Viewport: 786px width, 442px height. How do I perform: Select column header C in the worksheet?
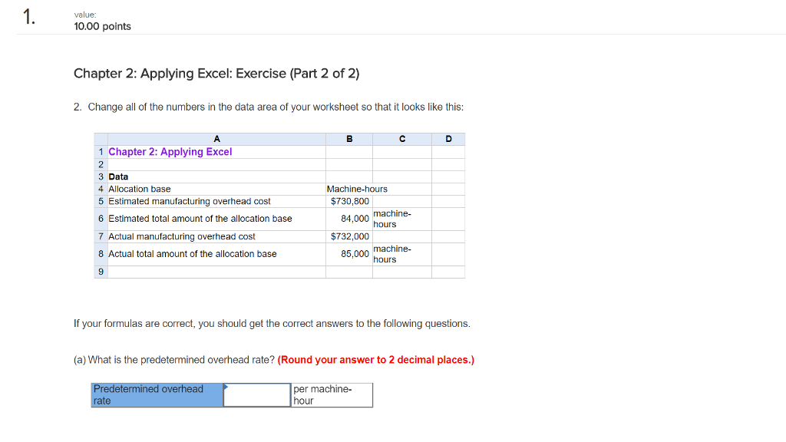[x=401, y=139]
